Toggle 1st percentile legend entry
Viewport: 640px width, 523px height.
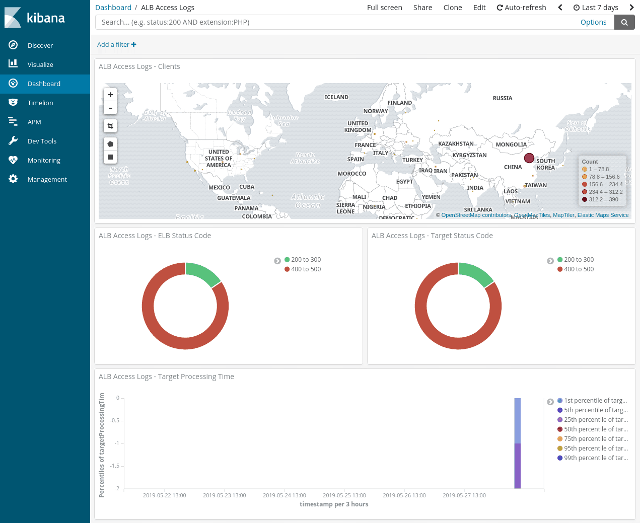pos(593,401)
